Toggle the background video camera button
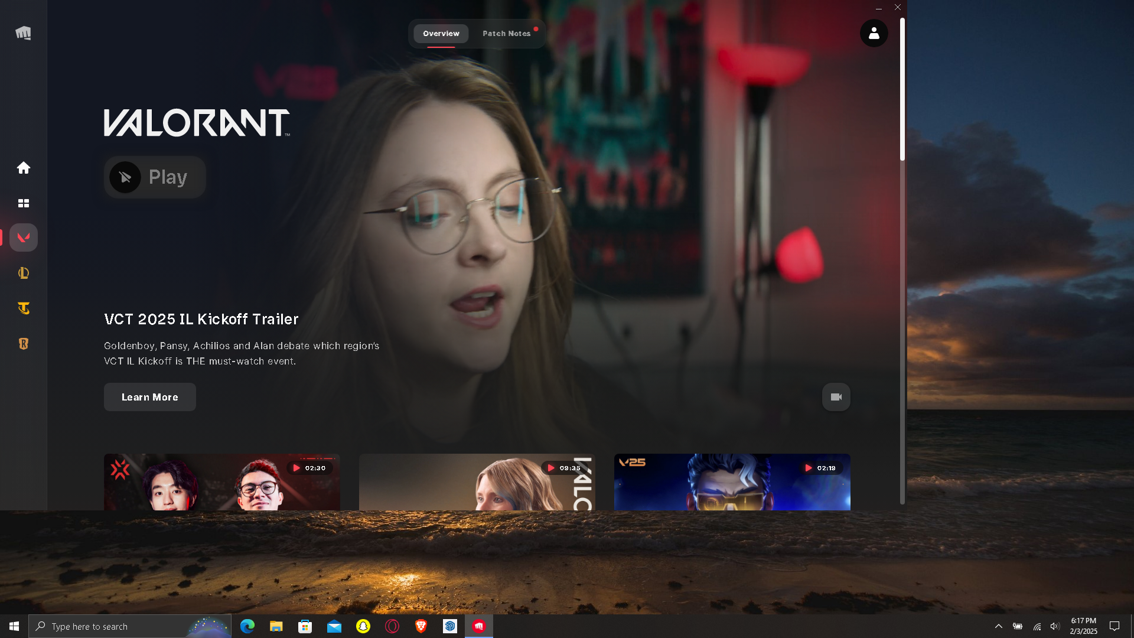 click(x=836, y=397)
